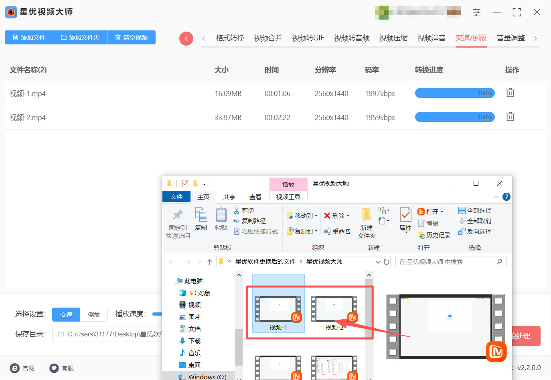551x380 pixels.
Task: Open the 查看 tab in Explorer
Action: (x=255, y=197)
